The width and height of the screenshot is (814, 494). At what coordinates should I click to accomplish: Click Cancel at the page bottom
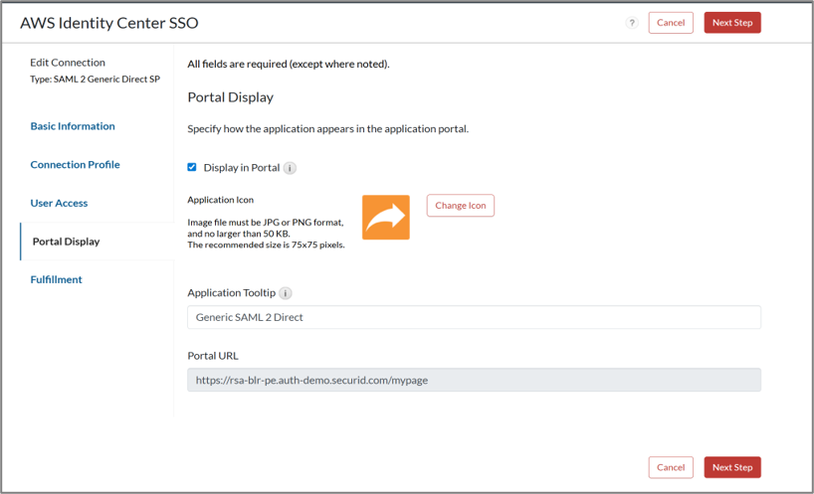click(671, 467)
